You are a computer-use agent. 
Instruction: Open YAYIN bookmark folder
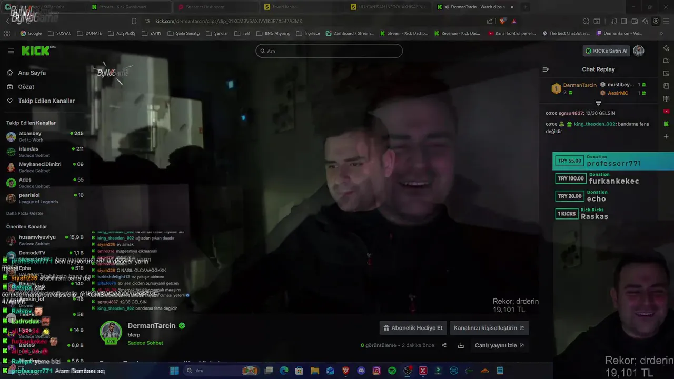point(151,33)
